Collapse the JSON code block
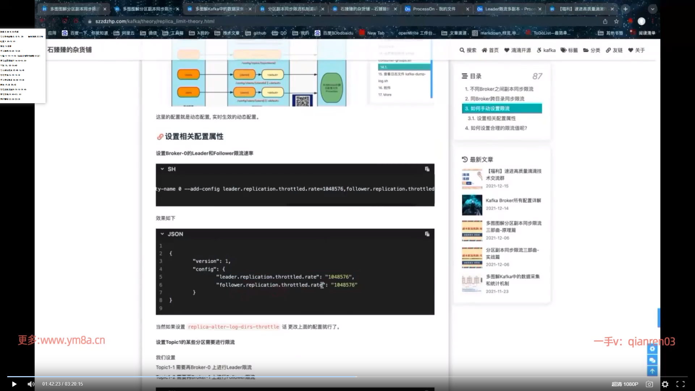Screen dimensions: 695x391 pos(162,234)
